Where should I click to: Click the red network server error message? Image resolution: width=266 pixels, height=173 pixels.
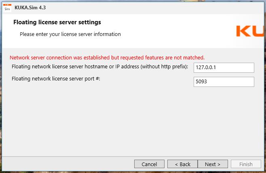(x=107, y=57)
